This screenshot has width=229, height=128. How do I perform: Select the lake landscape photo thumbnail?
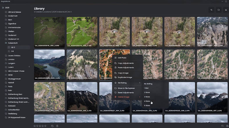click(49, 63)
